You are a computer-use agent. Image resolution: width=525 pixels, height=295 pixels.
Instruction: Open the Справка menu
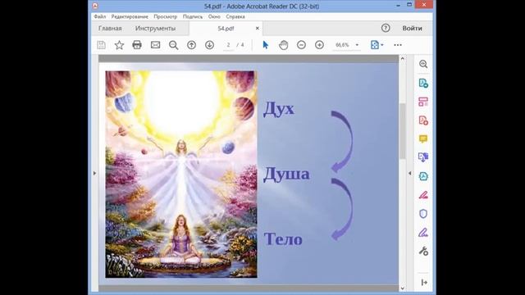pos(235,16)
